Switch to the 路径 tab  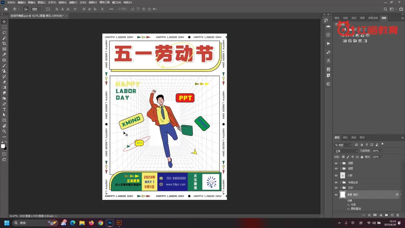click(x=362, y=137)
